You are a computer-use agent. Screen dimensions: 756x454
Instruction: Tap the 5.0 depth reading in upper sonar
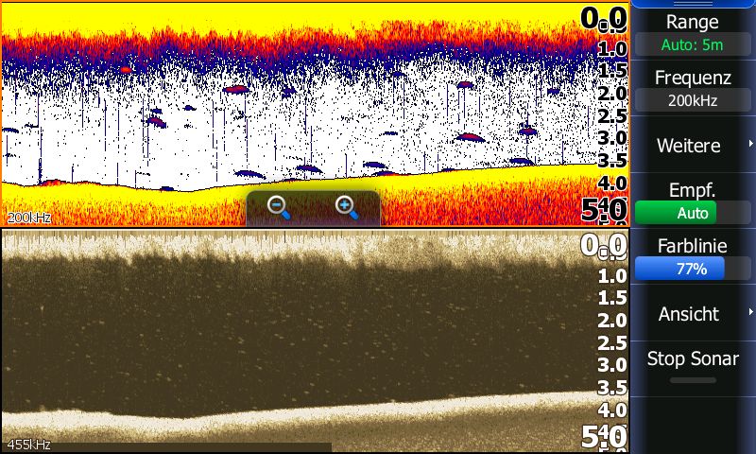(604, 209)
